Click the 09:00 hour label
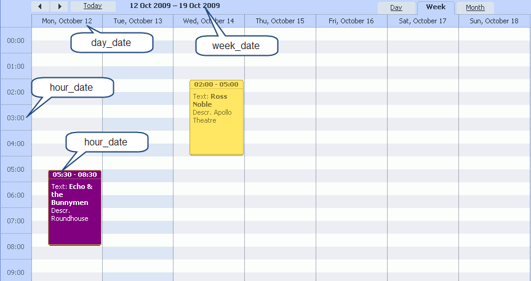This screenshot has height=281, width=531. pos(15,272)
